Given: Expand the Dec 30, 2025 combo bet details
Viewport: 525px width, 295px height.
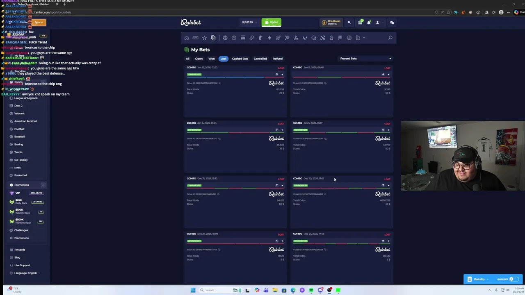Looking at the screenshot, I should 388,186.
